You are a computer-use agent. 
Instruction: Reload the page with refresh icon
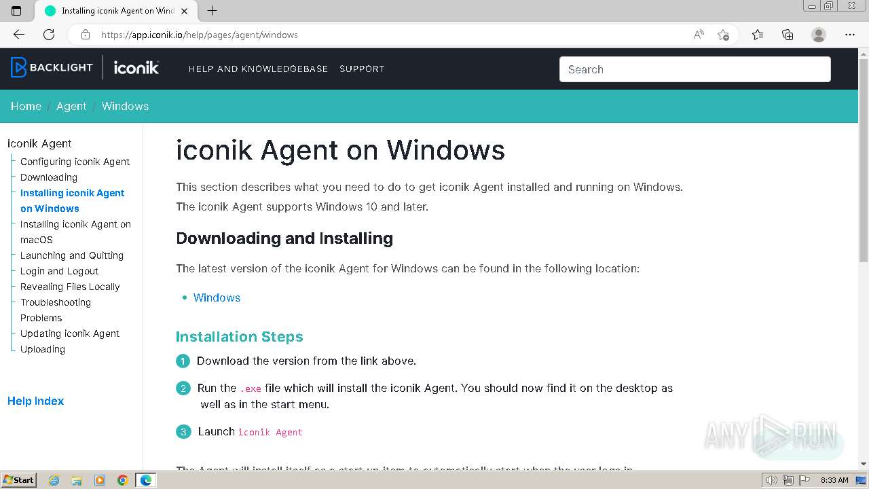pos(49,35)
